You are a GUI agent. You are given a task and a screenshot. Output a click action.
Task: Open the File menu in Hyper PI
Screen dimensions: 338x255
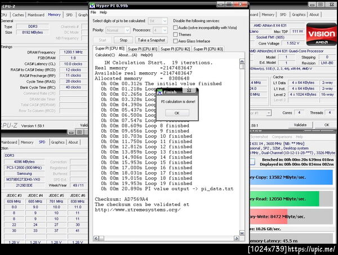click(94, 12)
